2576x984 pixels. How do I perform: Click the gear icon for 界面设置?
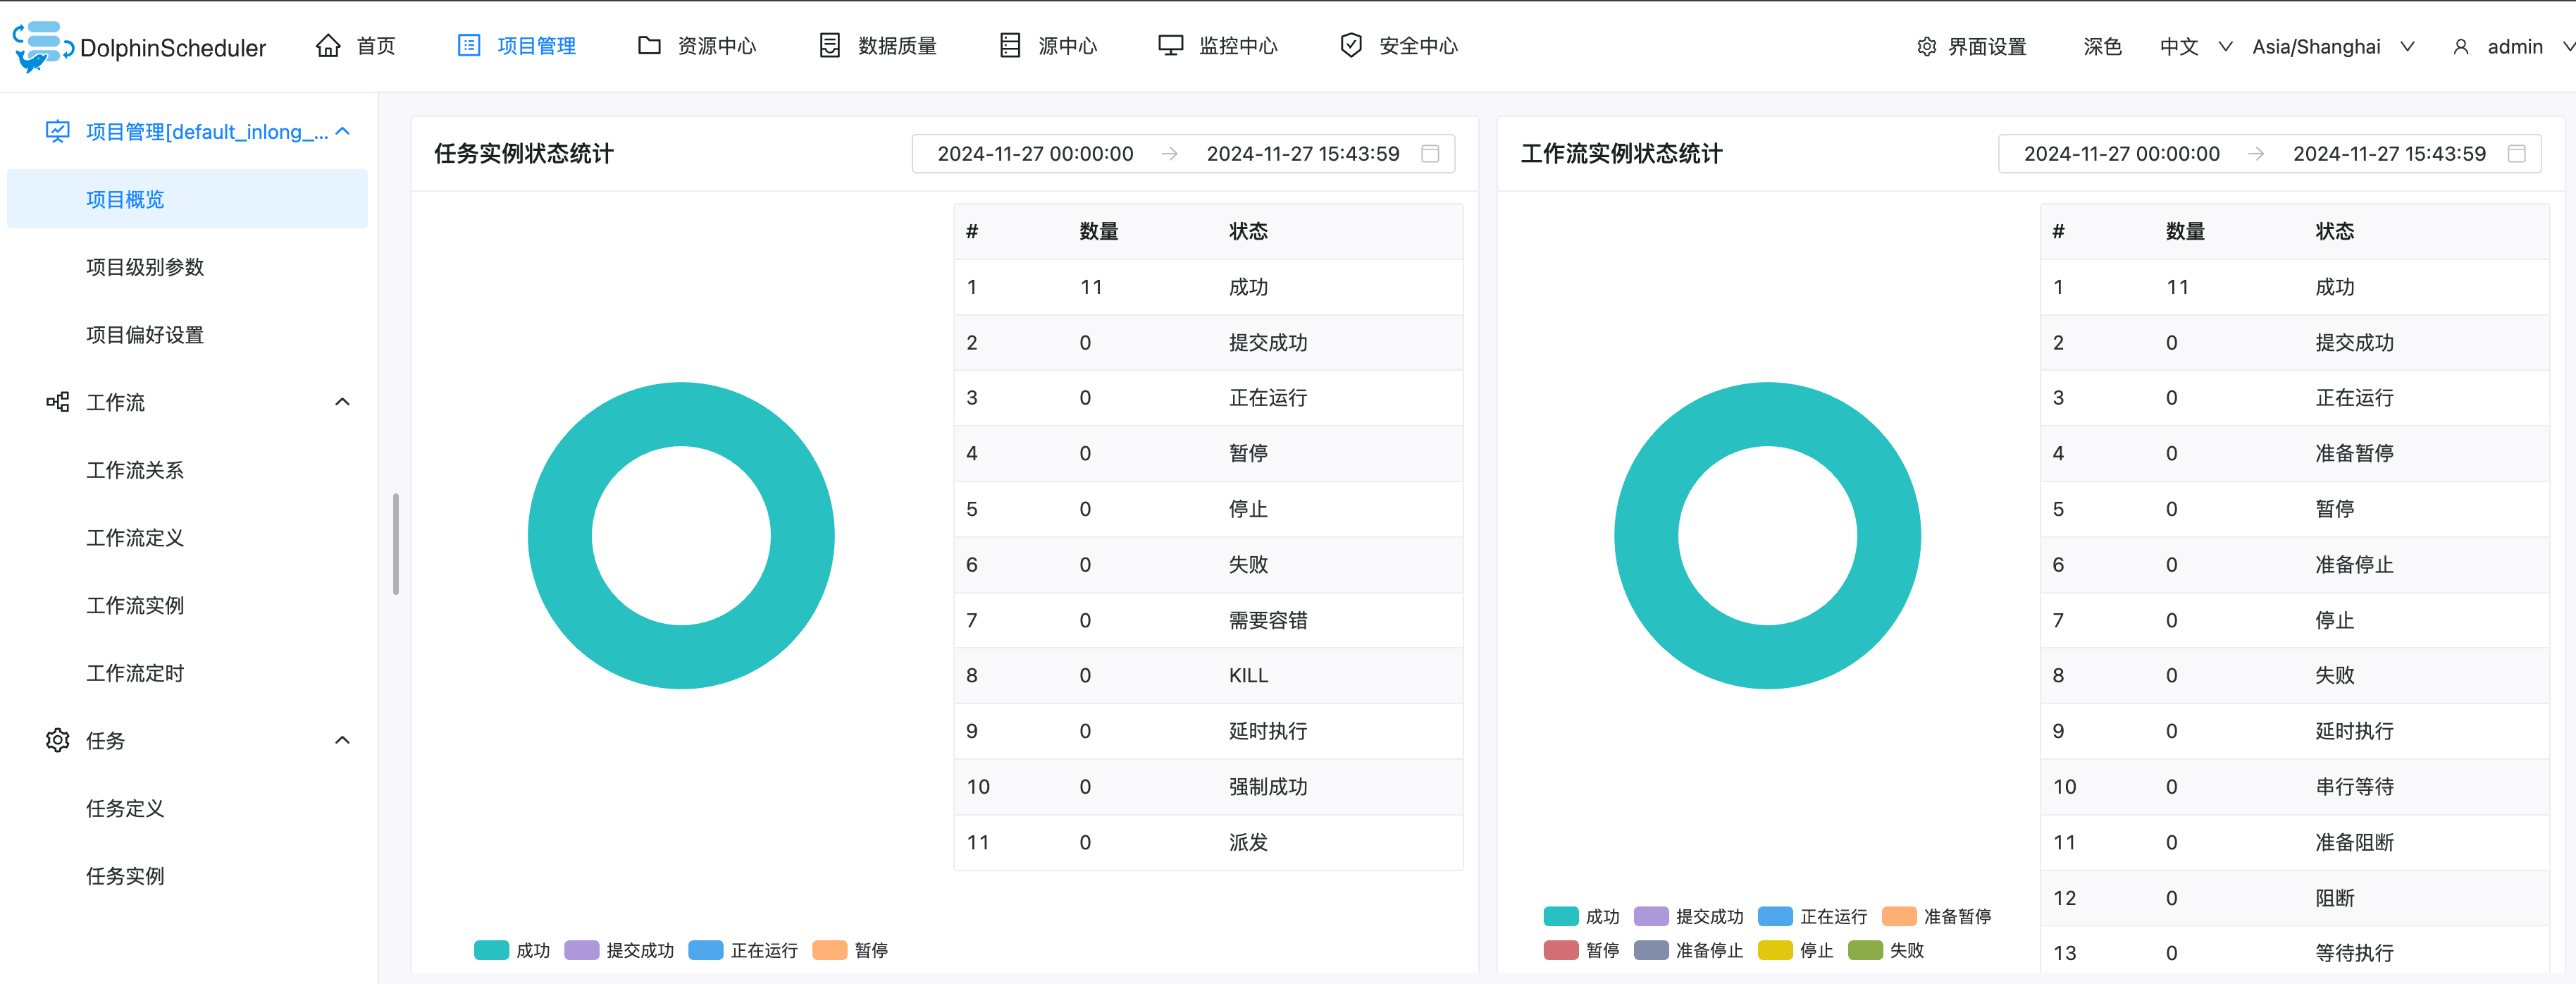(1926, 47)
